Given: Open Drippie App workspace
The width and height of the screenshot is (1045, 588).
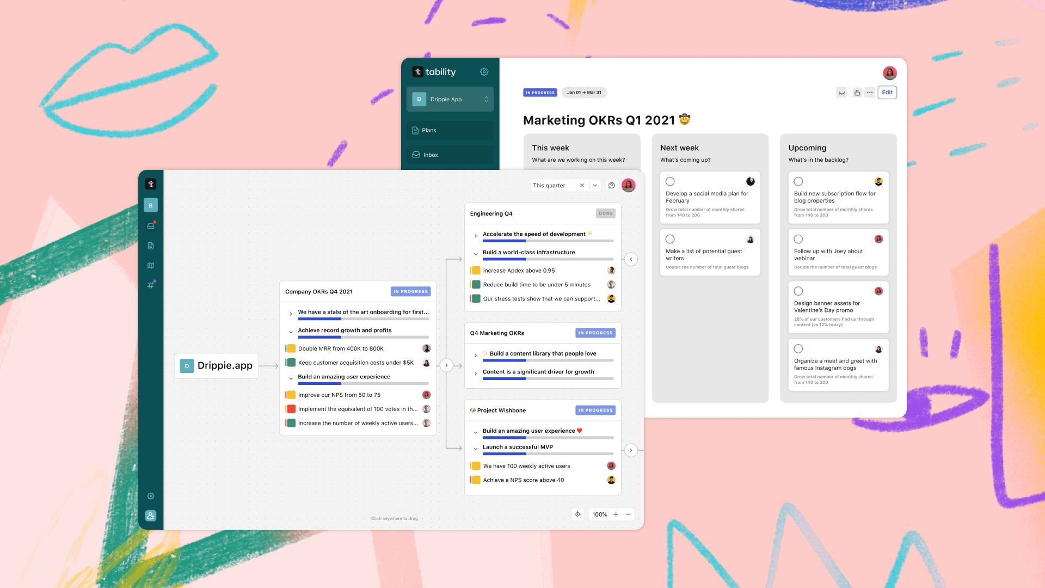Looking at the screenshot, I should coord(450,99).
